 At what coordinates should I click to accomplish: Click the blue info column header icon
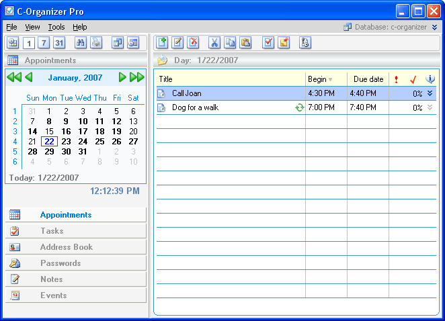tap(430, 79)
